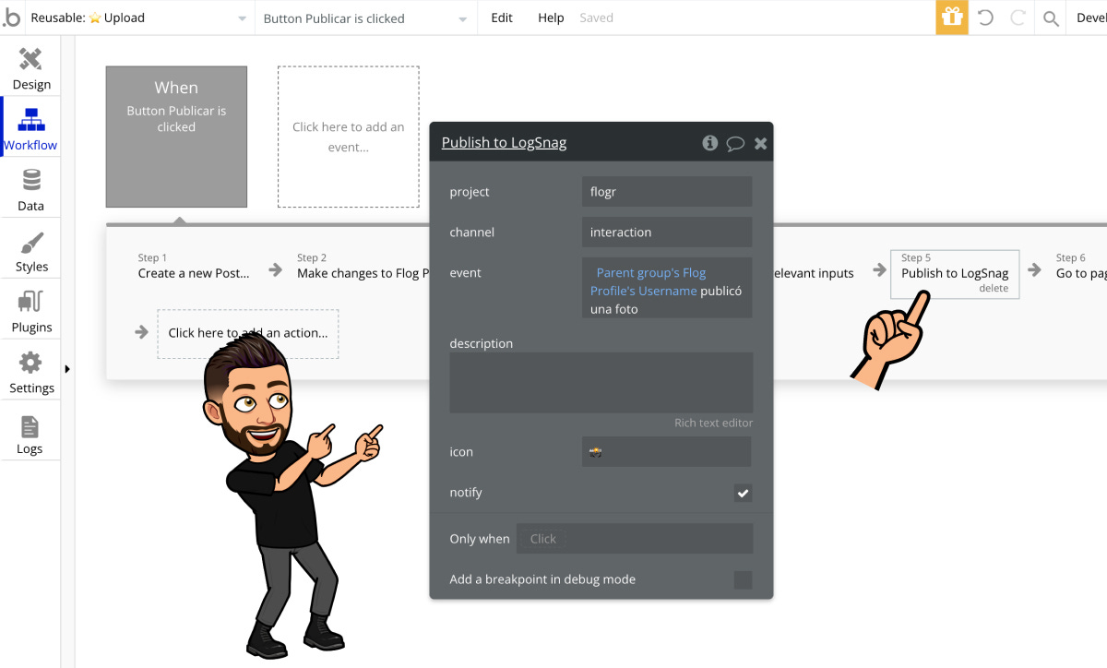Click the description text area

pyautogui.click(x=601, y=383)
